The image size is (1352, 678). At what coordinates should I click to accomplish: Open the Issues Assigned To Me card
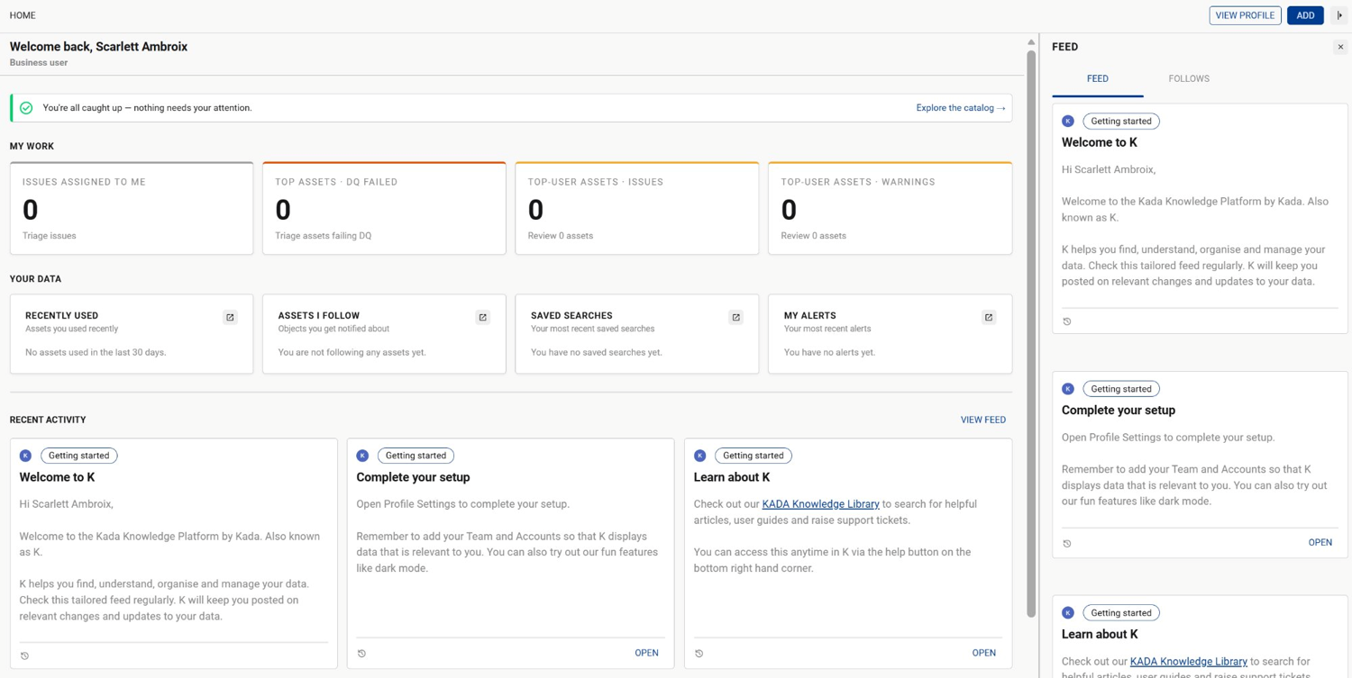(132, 208)
